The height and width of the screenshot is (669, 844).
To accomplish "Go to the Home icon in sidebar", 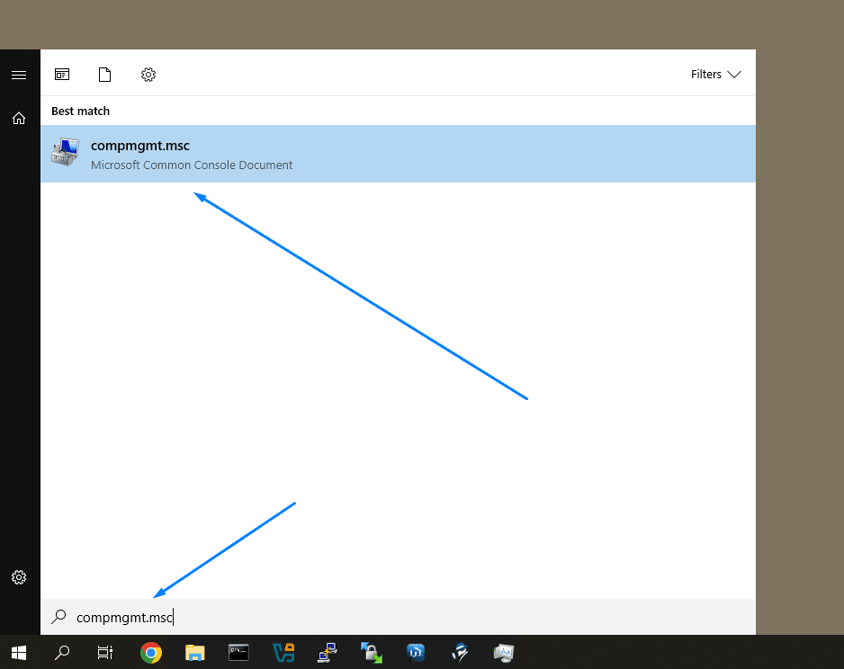I will (x=19, y=118).
